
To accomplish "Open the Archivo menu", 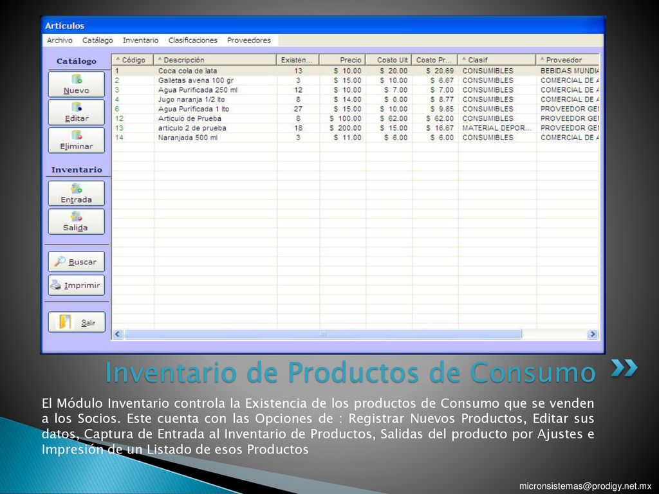I will click(x=59, y=41).
